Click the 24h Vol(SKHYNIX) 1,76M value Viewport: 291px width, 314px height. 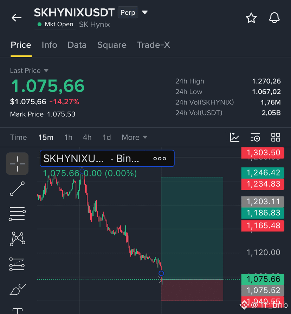point(271,102)
